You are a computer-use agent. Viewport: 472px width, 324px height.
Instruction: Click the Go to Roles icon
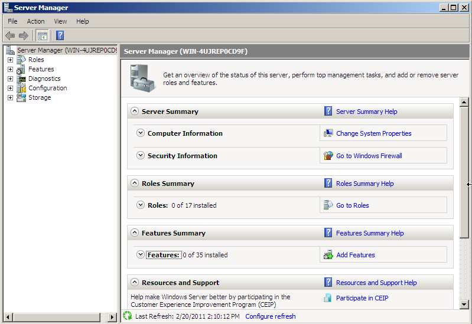(x=328, y=205)
